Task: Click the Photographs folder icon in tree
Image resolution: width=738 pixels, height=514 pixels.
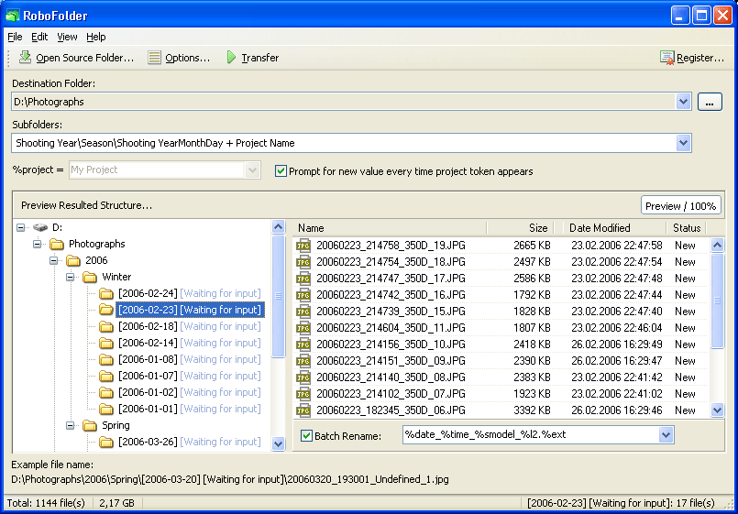Action: tap(57, 244)
